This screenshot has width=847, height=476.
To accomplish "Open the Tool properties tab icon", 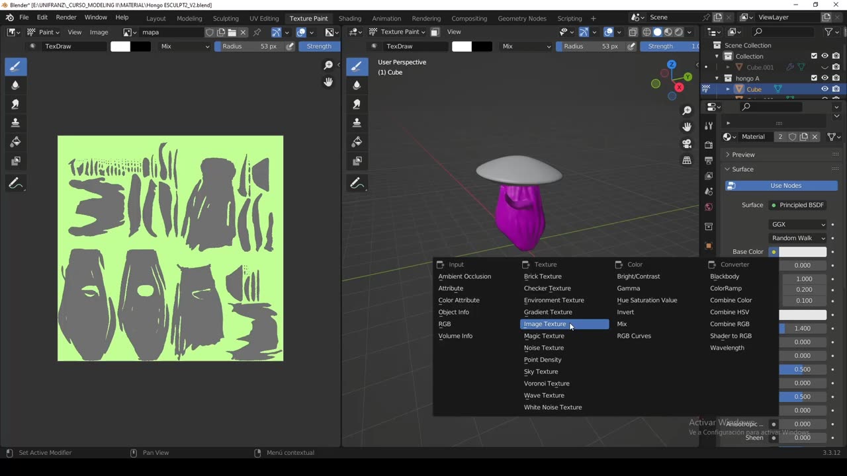I will pyautogui.click(x=709, y=126).
